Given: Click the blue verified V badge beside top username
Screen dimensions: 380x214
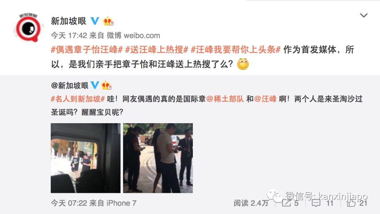Looking at the screenshot, I should pos(95,21).
